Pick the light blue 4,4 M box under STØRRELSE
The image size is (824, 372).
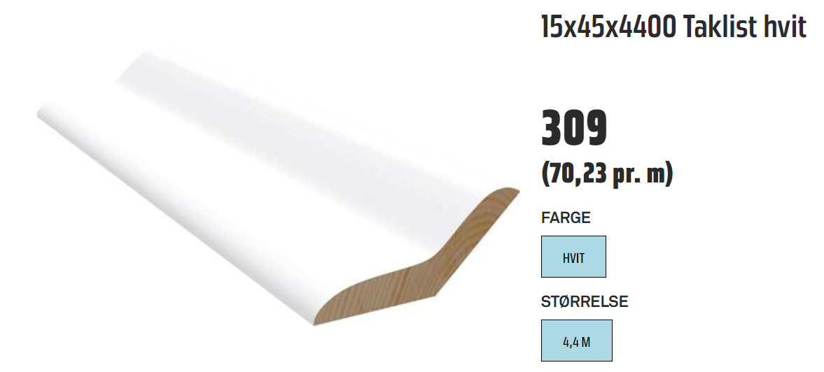[x=576, y=341]
